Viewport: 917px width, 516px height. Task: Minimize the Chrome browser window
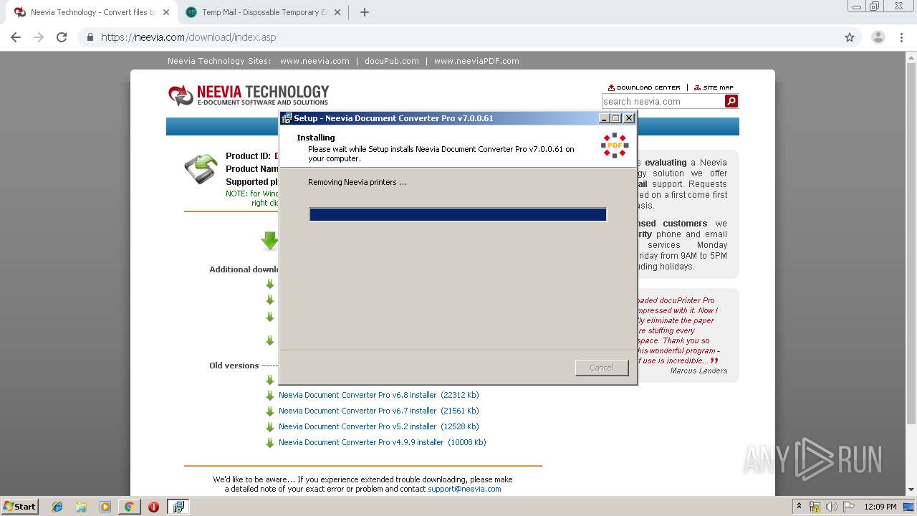pyautogui.click(x=857, y=6)
